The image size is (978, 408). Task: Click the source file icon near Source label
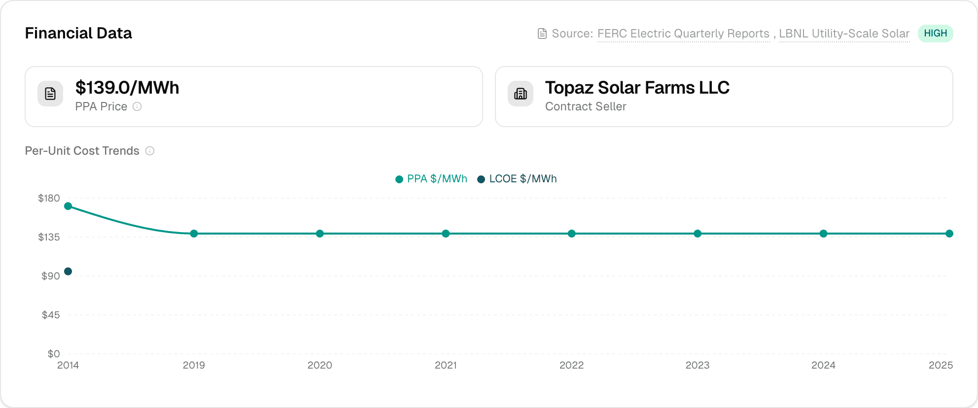542,34
